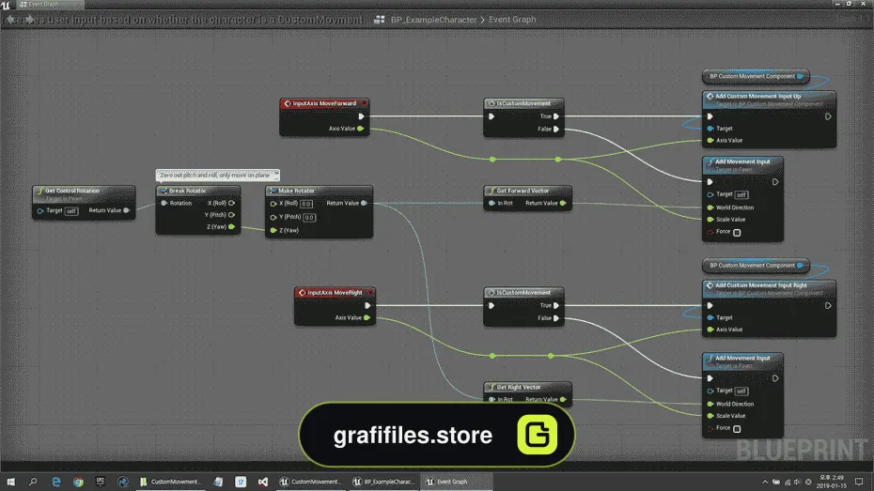The image size is (874, 491).
Task: Click Y (Pitch) value field on Make Rotator
Action: (x=309, y=218)
